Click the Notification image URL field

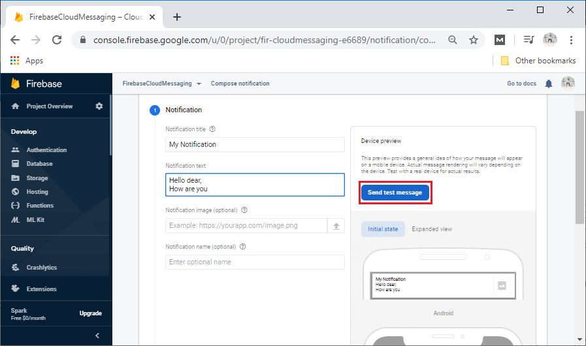tap(246, 226)
